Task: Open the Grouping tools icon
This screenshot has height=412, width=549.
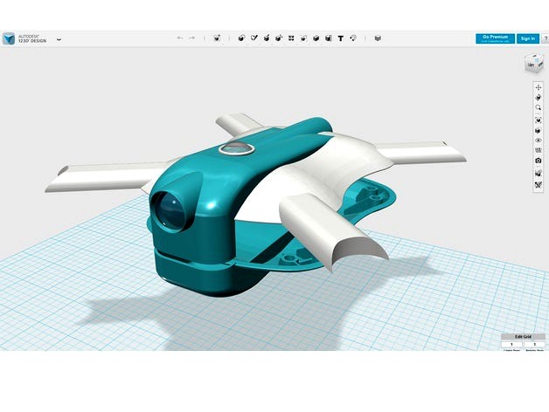Action: (x=303, y=38)
